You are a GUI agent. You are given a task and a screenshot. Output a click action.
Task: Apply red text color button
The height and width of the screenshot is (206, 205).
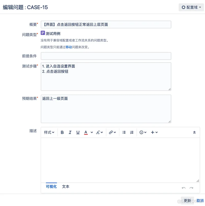[86, 132]
